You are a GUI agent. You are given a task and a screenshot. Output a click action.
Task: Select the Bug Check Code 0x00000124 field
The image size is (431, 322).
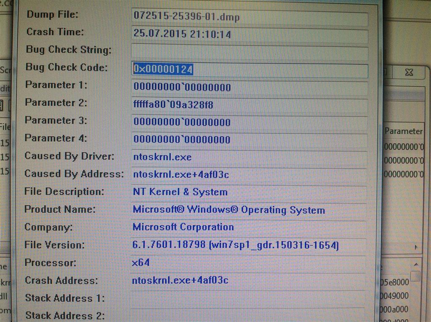point(250,70)
